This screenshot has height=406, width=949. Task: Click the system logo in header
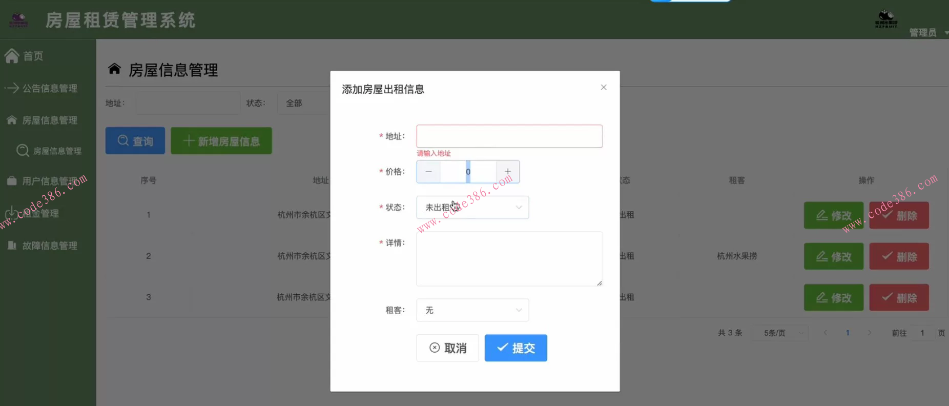tap(18, 20)
